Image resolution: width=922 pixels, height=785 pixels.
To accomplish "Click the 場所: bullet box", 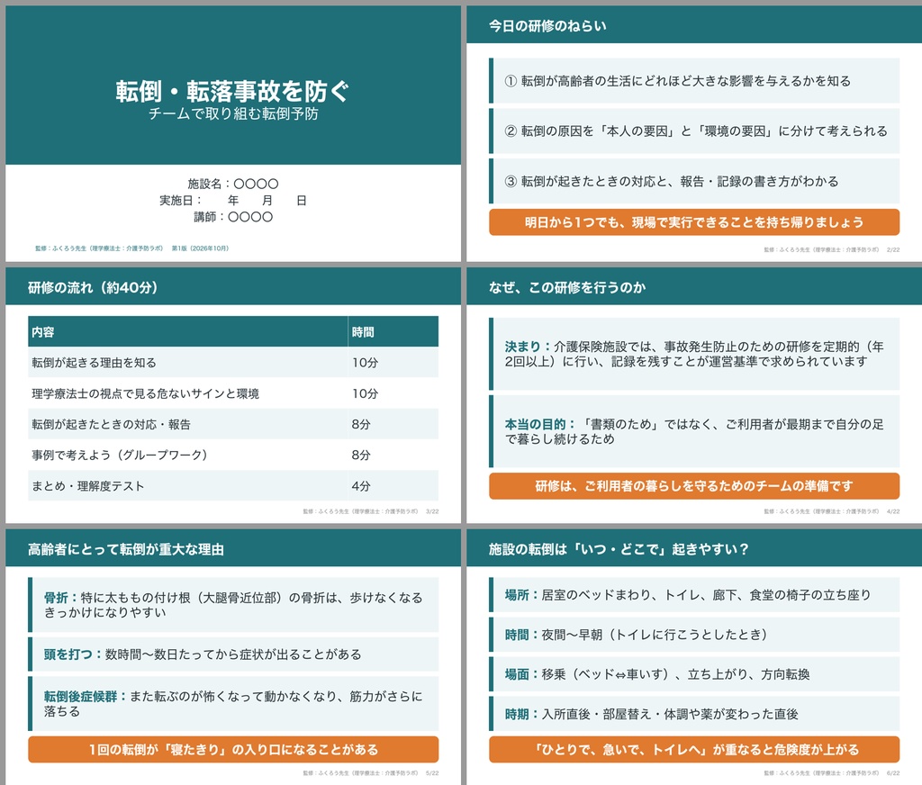I will tap(694, 595).
